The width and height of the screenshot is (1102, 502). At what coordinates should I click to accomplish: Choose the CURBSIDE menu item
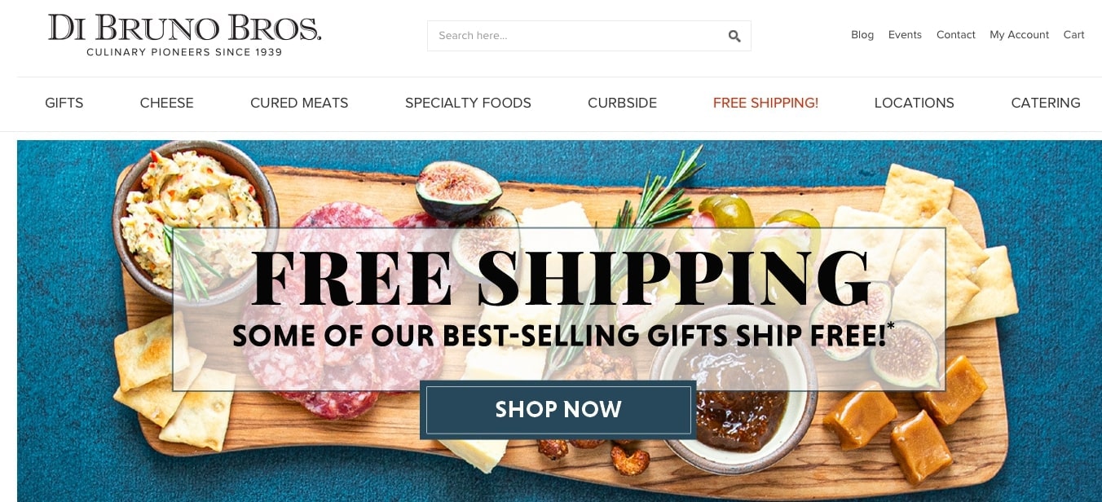coord(622,103)
